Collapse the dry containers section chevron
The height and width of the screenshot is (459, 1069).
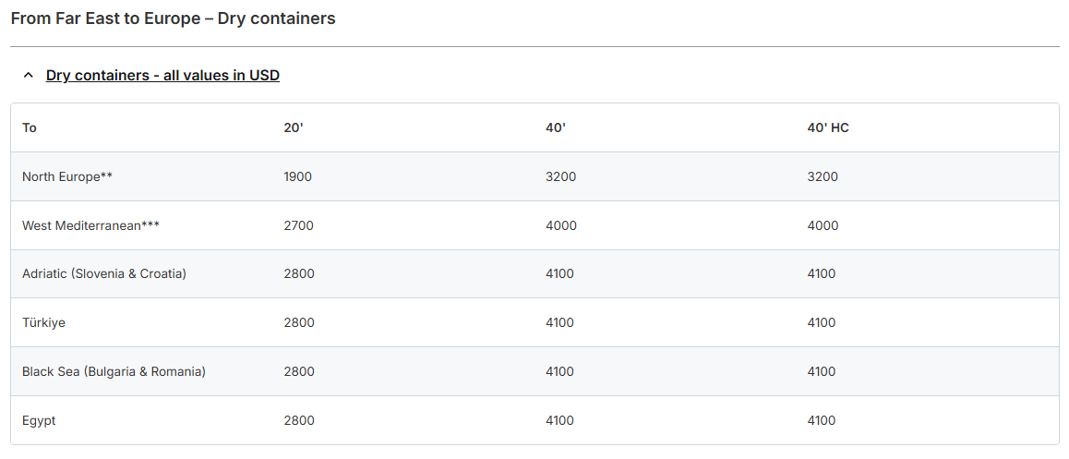point(28,76)
